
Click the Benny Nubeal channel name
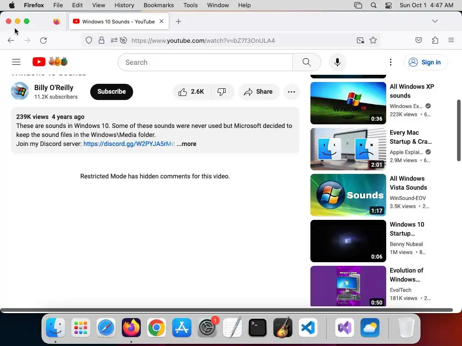coord(406,244)
